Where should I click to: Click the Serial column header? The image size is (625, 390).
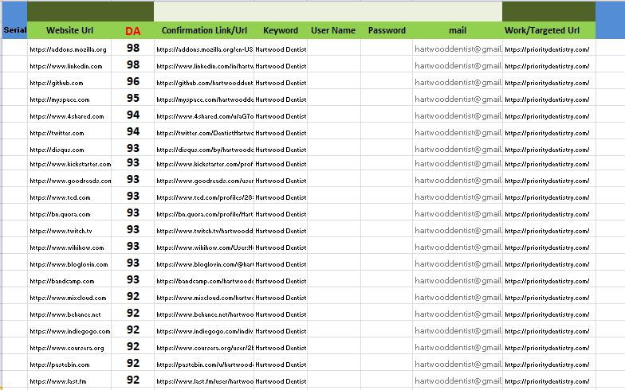coord(15,30)
